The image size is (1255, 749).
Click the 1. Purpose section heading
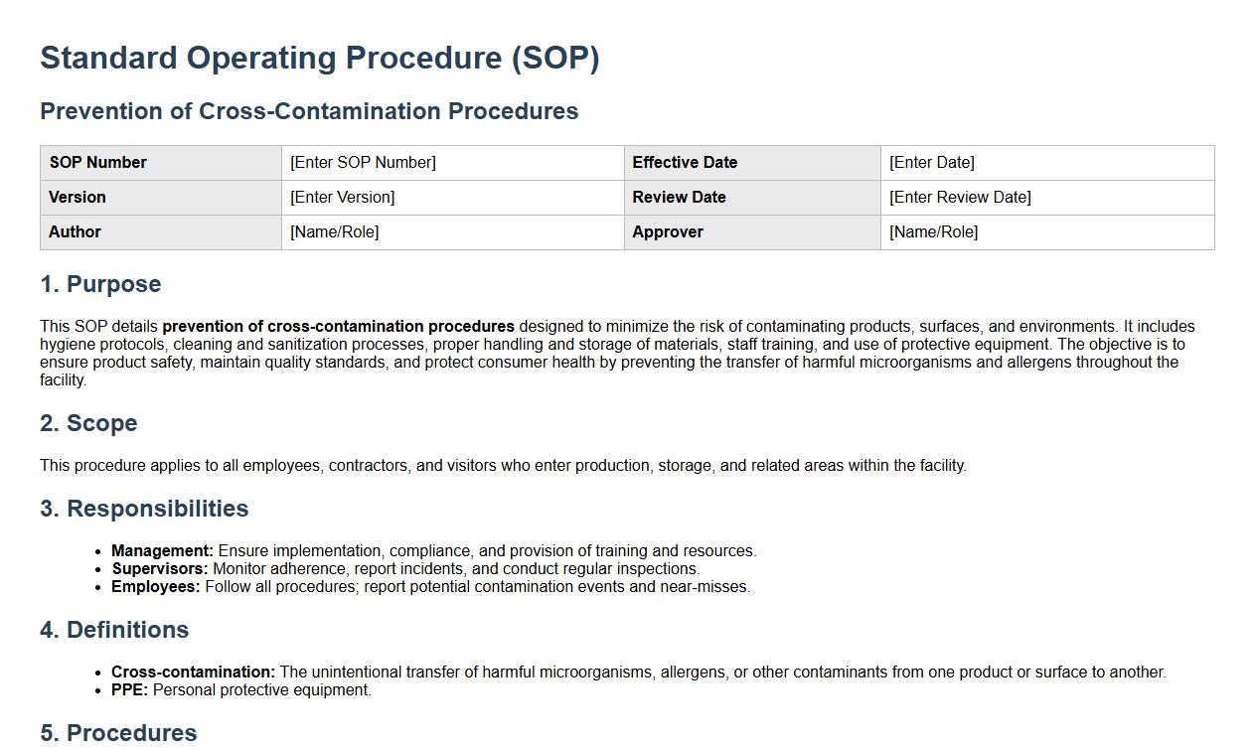pyautogui.click(x=100, y=284)
